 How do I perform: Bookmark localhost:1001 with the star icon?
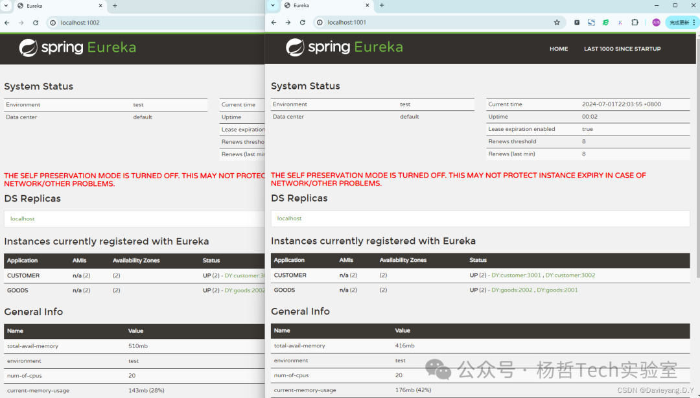click(556, 22)
